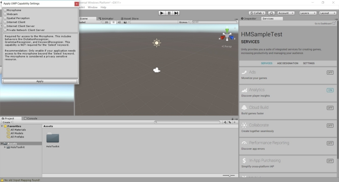
Task: Toggle the Analytics ON switch
Action: click(330, 90)
